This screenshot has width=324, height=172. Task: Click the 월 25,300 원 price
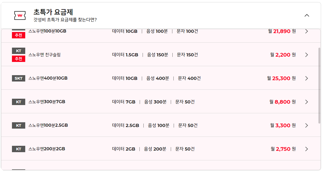(x=282, y=78)
